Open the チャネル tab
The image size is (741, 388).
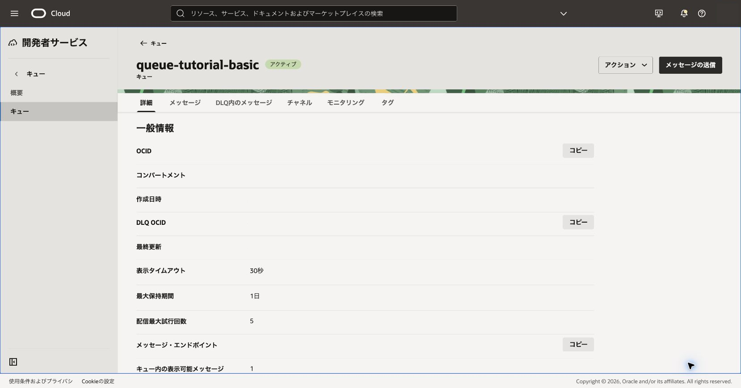click(299, 102)
